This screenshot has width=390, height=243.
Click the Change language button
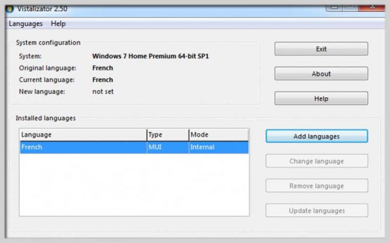tap(316, 161)
